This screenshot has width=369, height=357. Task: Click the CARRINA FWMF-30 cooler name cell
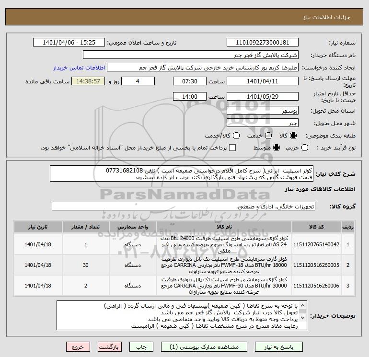(x=224, y=286)
